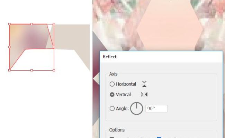Click the horizontal reflect icon

pyautogui.click(x=144, y=84)
